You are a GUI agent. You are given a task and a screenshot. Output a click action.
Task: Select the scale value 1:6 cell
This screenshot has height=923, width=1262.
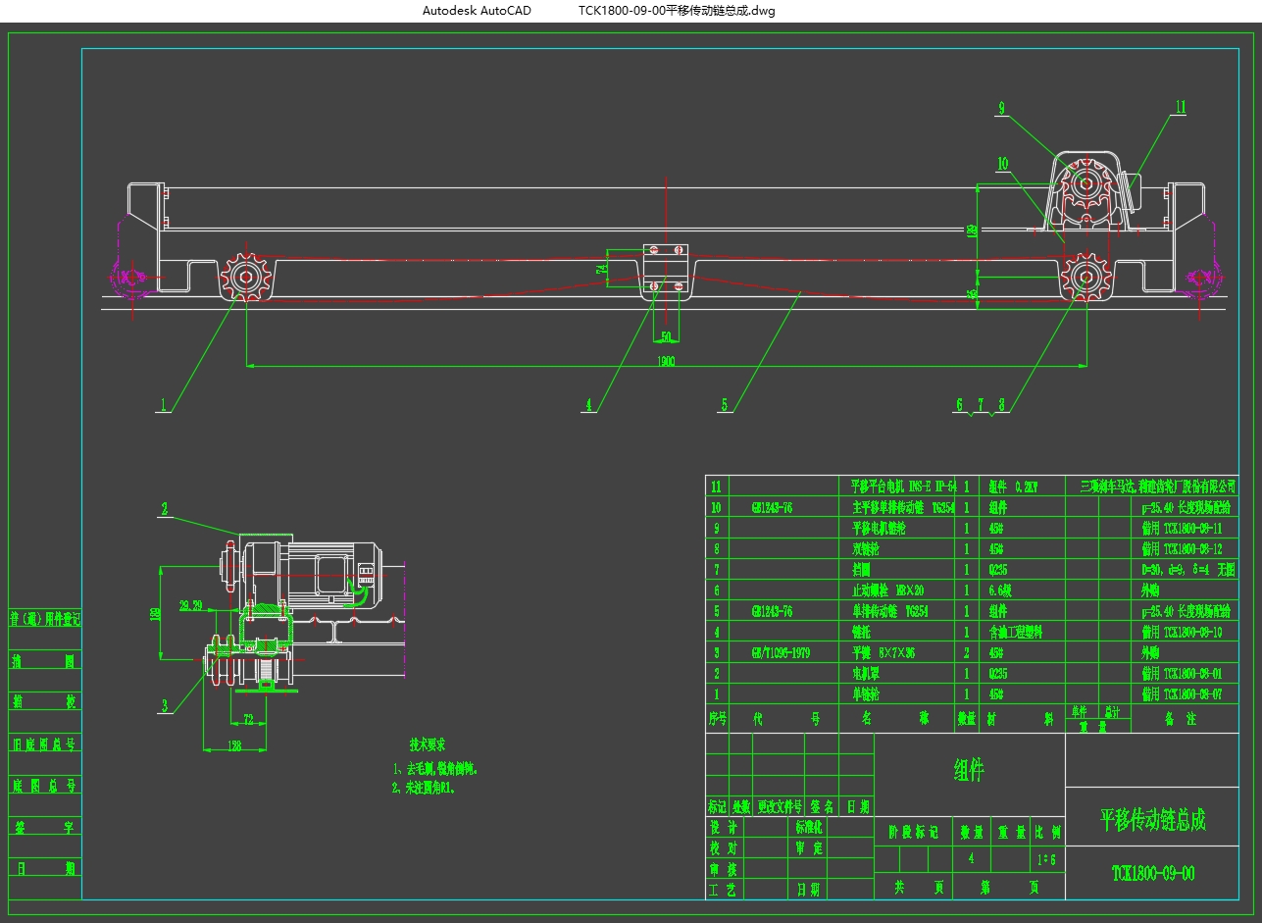pos(1047,857)
